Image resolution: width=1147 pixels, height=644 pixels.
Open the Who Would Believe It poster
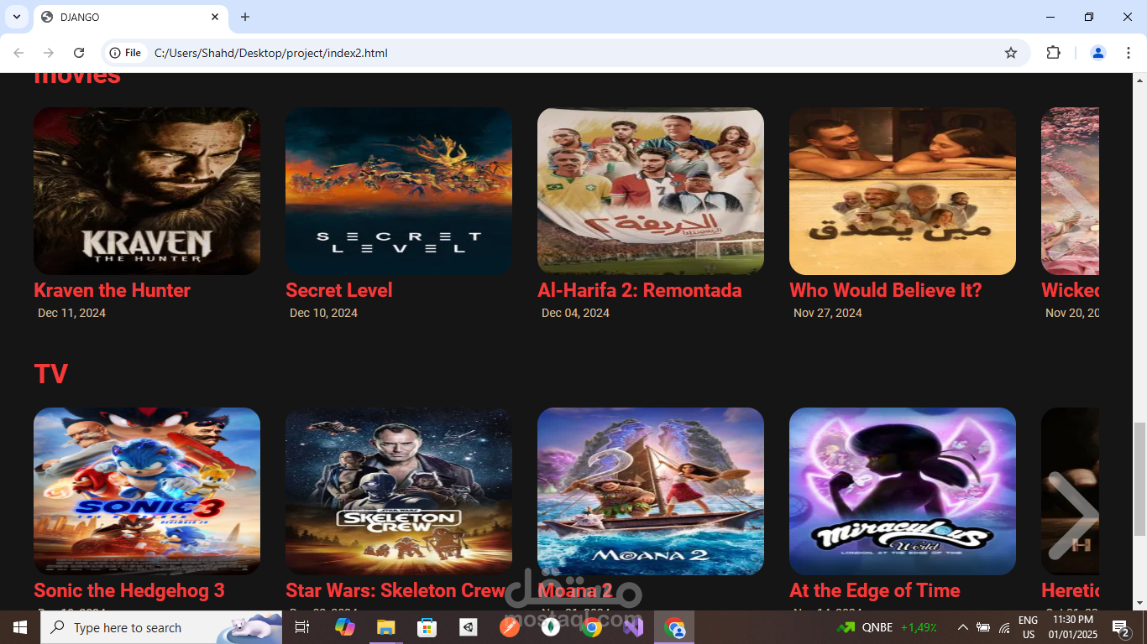pos(903,191)
